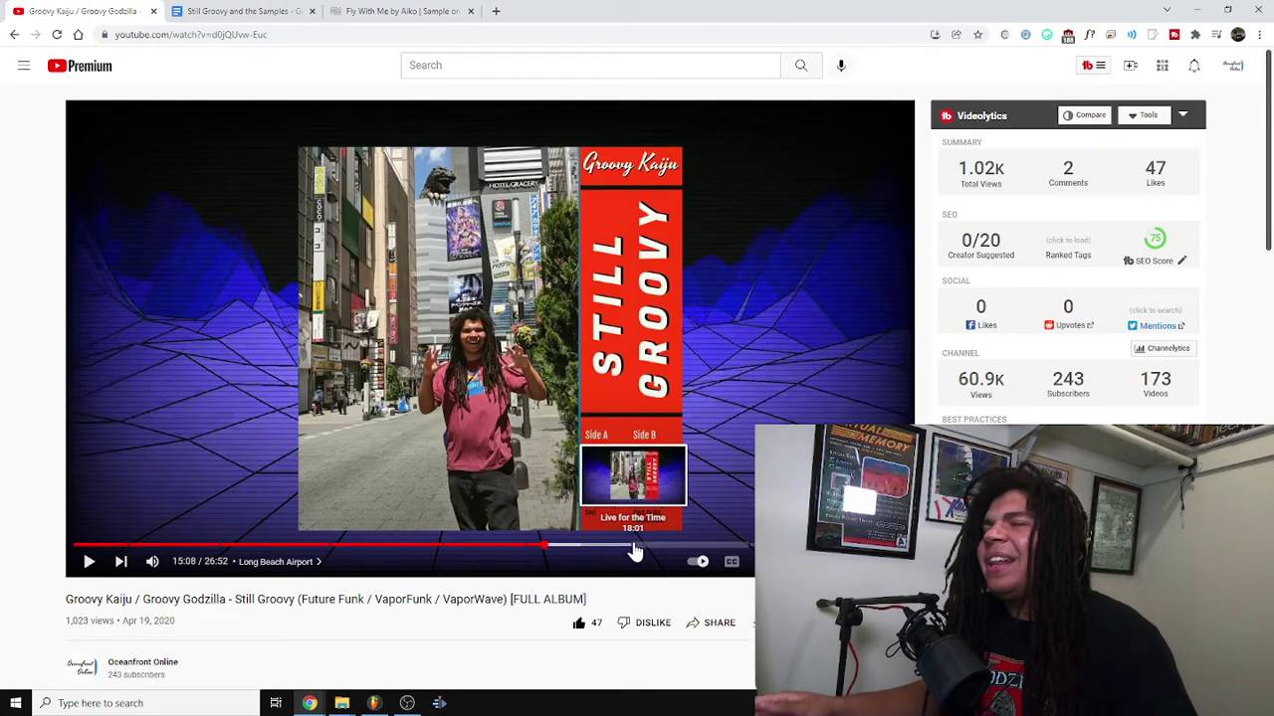
Task: Click the Videolytics Compare button
Action: pyautogui.click(x=1084, y=115)
